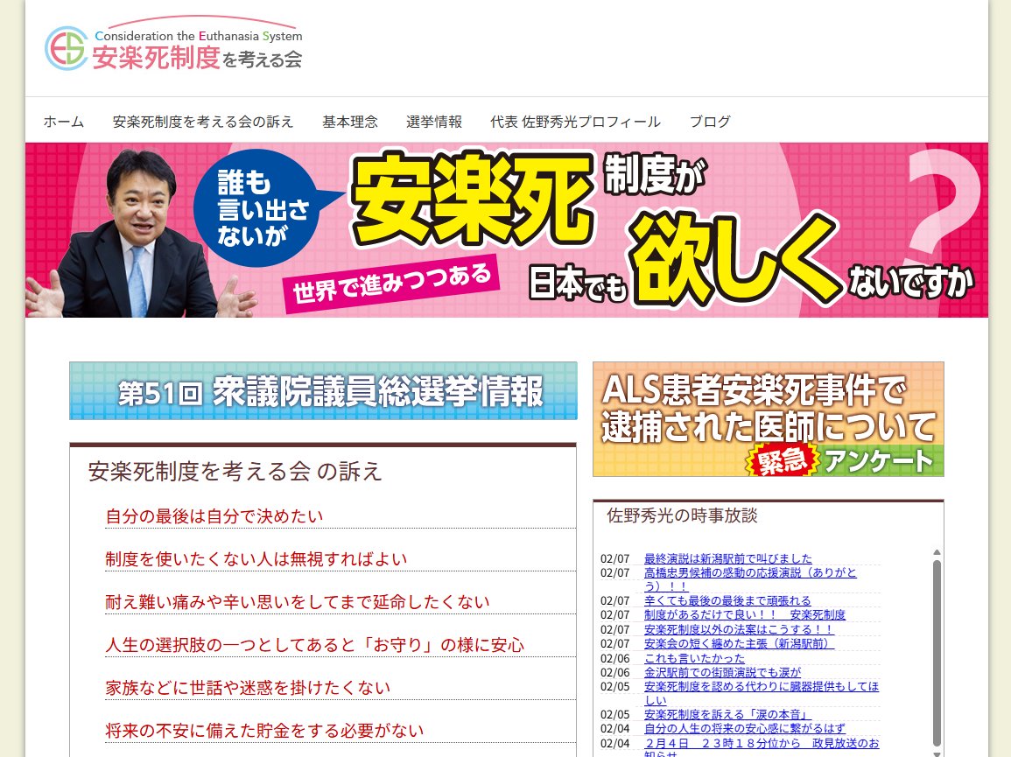
Task: Open ALS患者安楽死事件 緊急アンケート banner
Action: click(x=768, y=419)
